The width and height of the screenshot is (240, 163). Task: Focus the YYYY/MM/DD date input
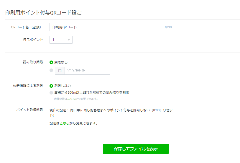[x=87, y=71]
